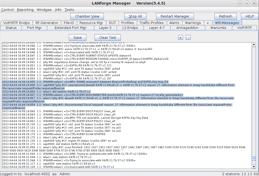Select the Wifi-Messages tab
This screenshot has height=176, width=259.
click(x=227, y=23)
